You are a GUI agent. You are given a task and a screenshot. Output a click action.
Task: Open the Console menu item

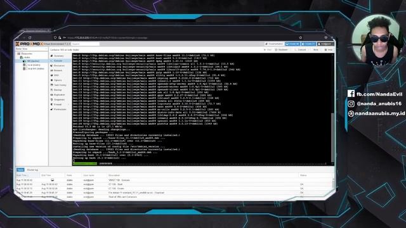point(60,61)
